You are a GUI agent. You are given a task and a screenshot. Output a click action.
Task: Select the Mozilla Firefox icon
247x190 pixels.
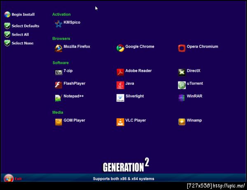(x=58, y=48)
